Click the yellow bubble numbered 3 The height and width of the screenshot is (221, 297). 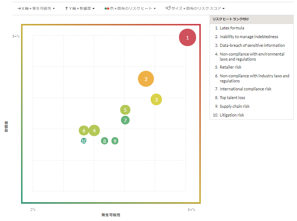click(x=156, y=99)
